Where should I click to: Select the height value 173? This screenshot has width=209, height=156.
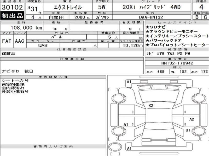(204, 72)
